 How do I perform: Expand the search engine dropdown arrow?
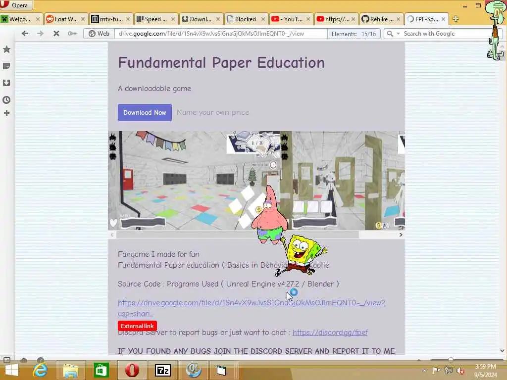(398, 34)
